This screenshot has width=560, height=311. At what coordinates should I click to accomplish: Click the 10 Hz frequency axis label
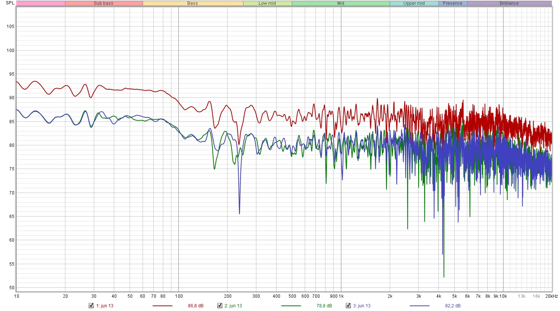point(17,296)
